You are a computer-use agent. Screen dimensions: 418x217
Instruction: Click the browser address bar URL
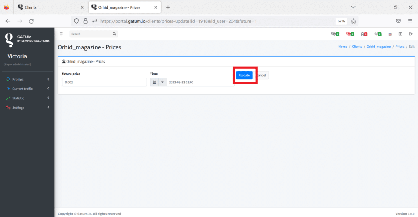(178, 21)
